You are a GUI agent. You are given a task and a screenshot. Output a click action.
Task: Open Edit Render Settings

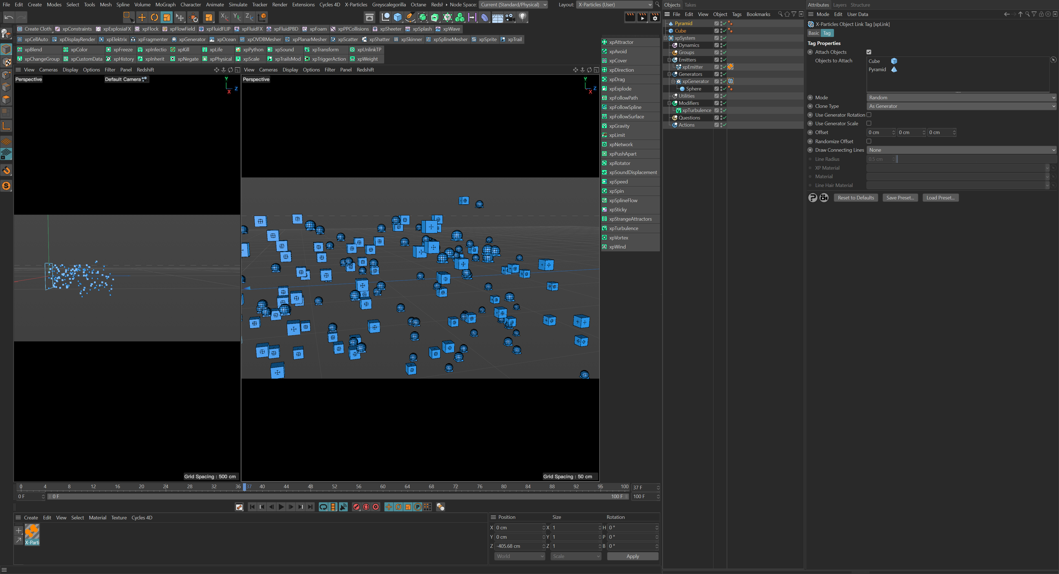pos(655,17)
